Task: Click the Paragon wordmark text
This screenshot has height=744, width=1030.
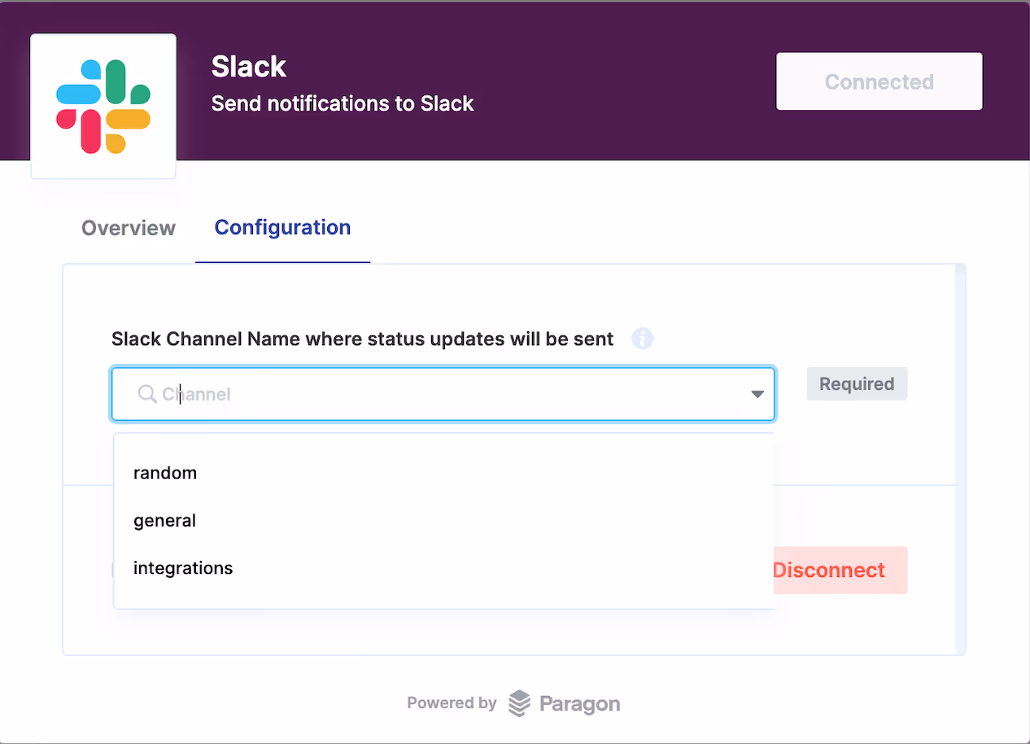Action: [579, 703]
